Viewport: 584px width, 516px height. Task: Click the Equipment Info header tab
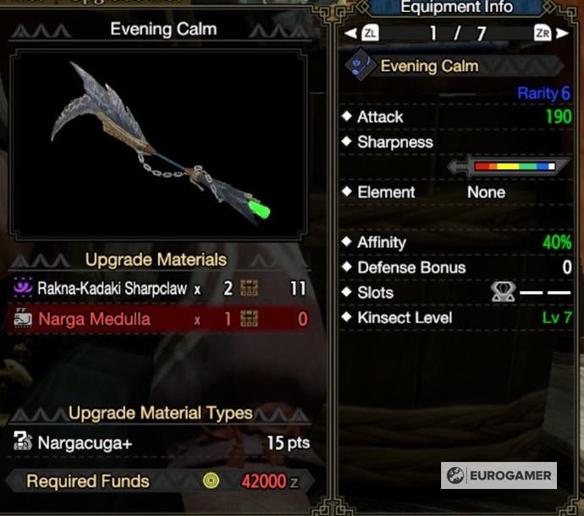point(457,7)
